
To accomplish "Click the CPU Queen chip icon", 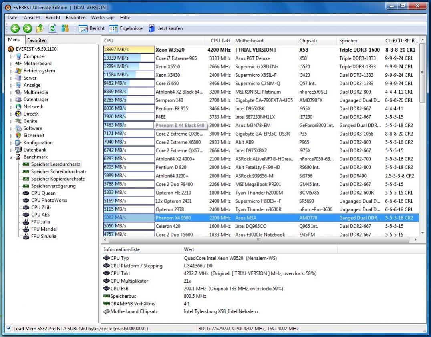I will point(26,193).
